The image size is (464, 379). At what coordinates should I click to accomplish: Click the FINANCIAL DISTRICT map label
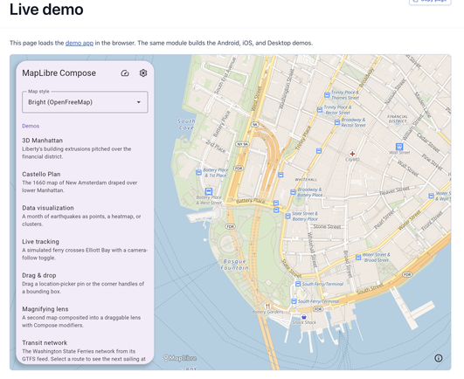[x=398, y=119]
